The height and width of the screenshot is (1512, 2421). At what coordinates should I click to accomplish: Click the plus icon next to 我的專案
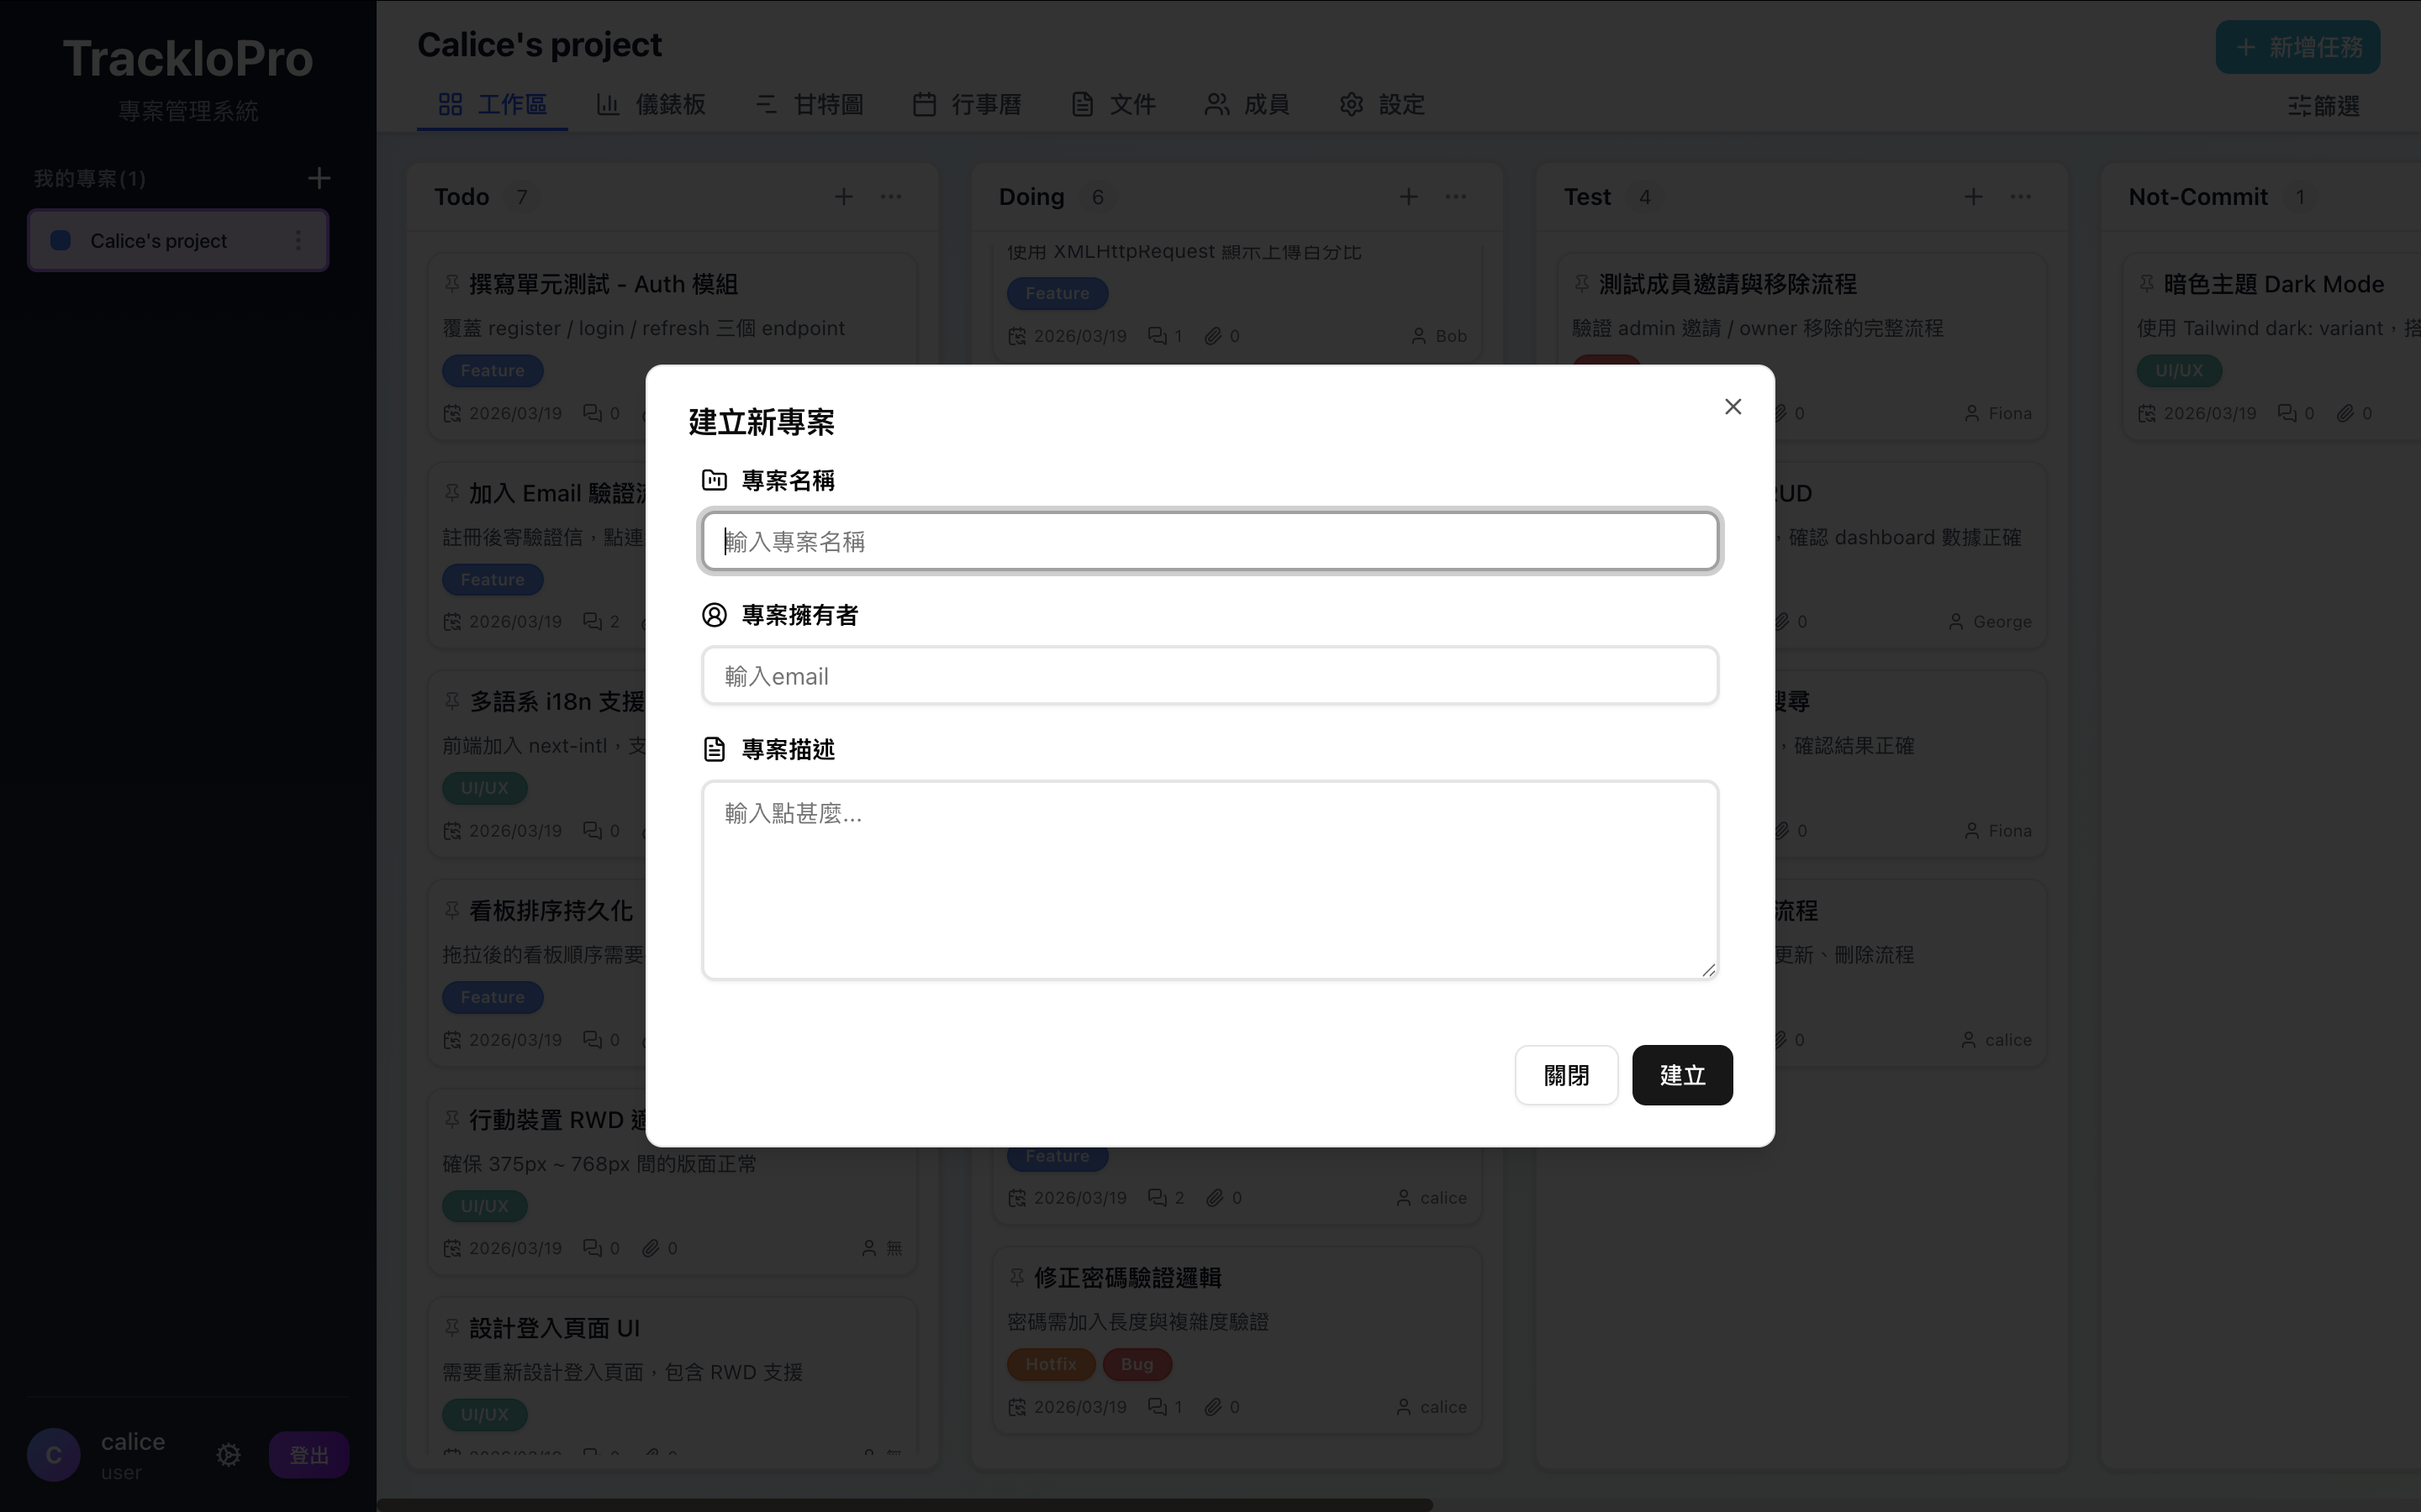pos(319,178)
